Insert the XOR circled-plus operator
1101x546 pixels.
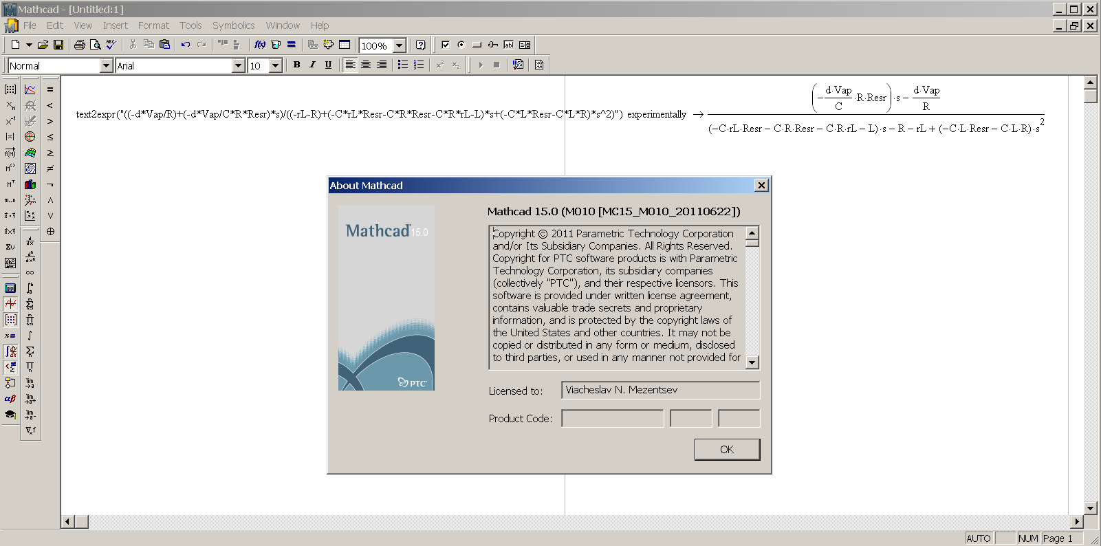pyautogui.click(x=50, y=232)
